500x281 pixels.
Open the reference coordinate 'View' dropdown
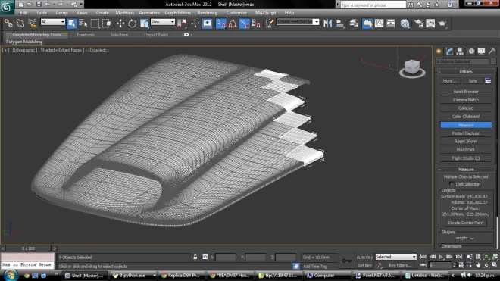[x=163, y=22]
